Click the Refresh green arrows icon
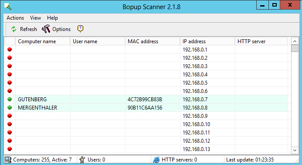Viewport: 302px width, 165px height. (14, 29)
